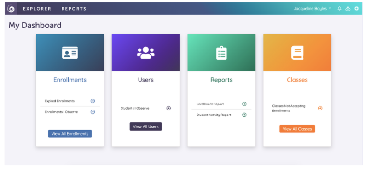Click the ID card icon on Enrollments card

pos(70,53)
